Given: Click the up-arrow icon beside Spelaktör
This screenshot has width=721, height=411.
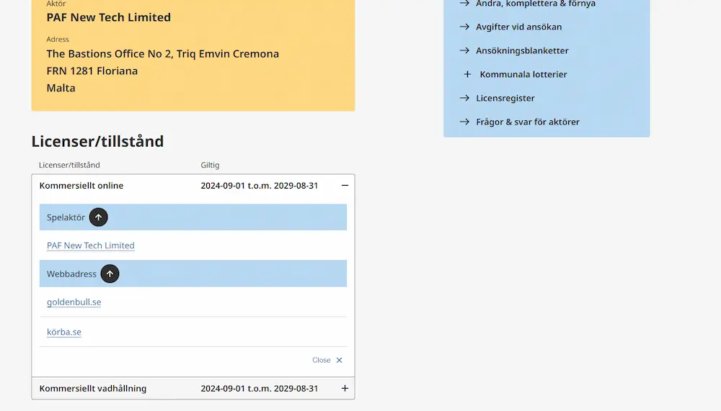Looking at the screenshot, I should pyautogui.click(x=98, y=217).
